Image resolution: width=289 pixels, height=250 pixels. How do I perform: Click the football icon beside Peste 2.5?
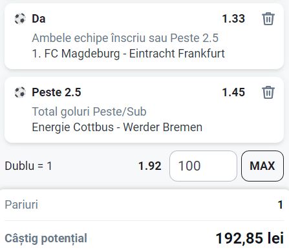tap(20, 92)
